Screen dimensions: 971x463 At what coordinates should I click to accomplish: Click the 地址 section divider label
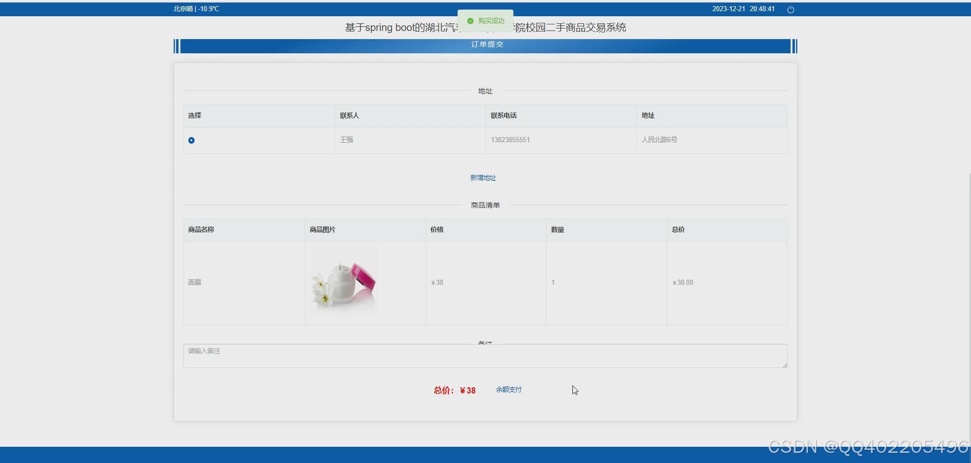(x=484, y=91)
